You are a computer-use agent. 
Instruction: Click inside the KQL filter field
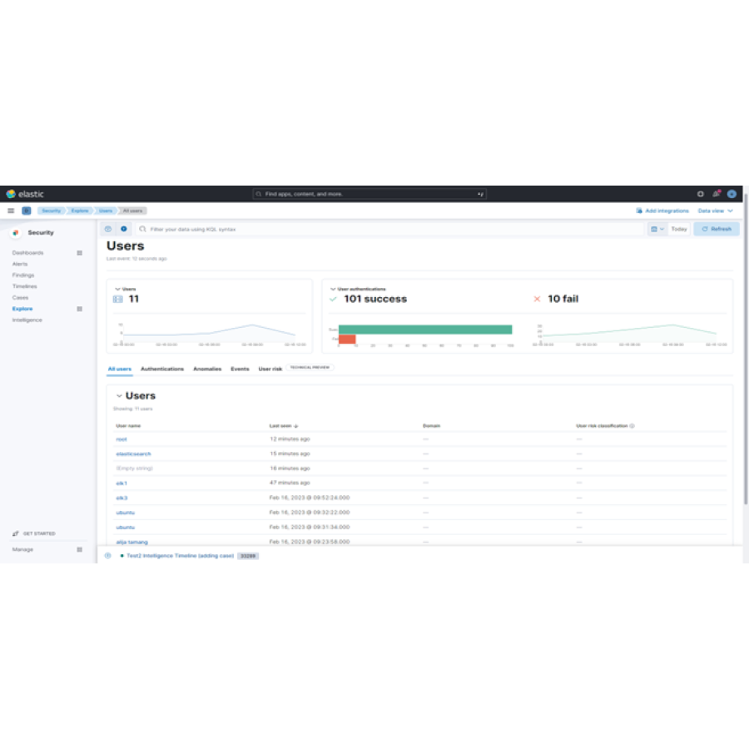[x=333, y=229]
